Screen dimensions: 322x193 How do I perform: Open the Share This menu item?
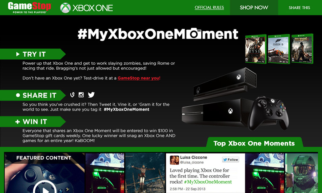299,8
